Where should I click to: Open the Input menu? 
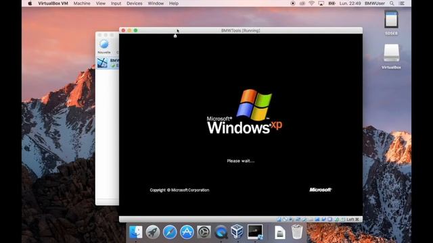point(116,3)
